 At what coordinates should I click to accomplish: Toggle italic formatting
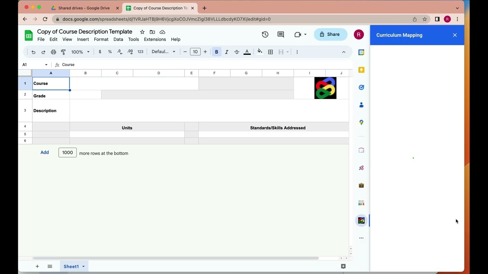pos(226,52)
